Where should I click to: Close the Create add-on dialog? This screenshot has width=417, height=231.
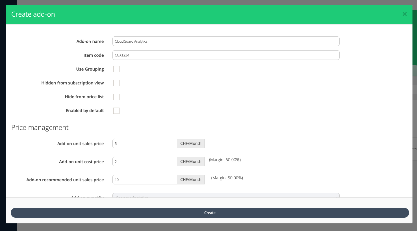(405, 14)
